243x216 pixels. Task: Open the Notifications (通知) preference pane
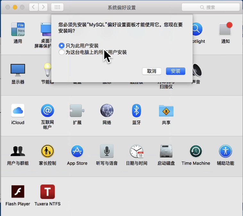click(225, 29)
